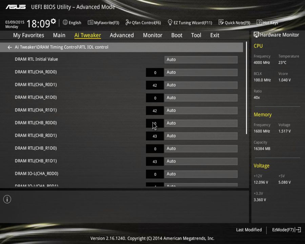View the Hot Keys reference

(x=267, y=22)
